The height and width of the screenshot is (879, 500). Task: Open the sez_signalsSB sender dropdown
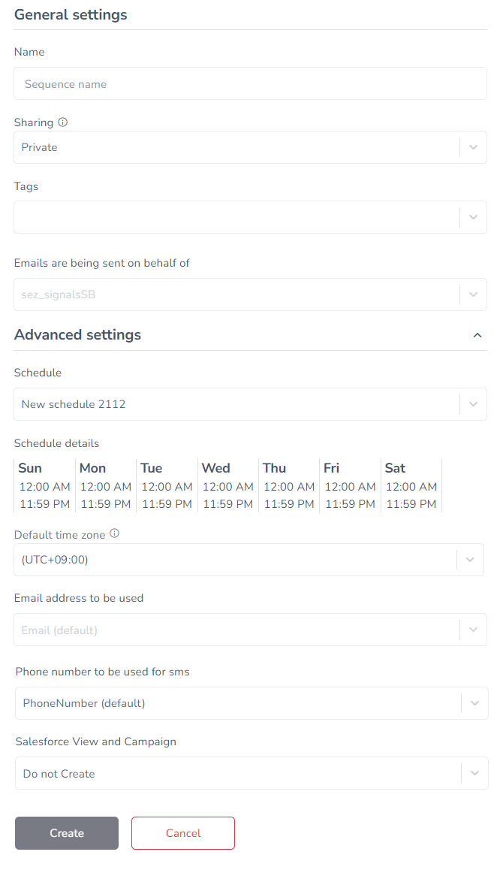click(250, 295)
